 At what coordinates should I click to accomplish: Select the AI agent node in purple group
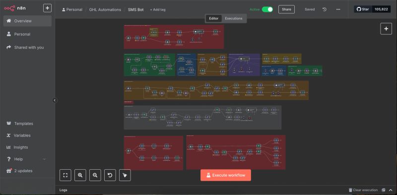point(244,59)
